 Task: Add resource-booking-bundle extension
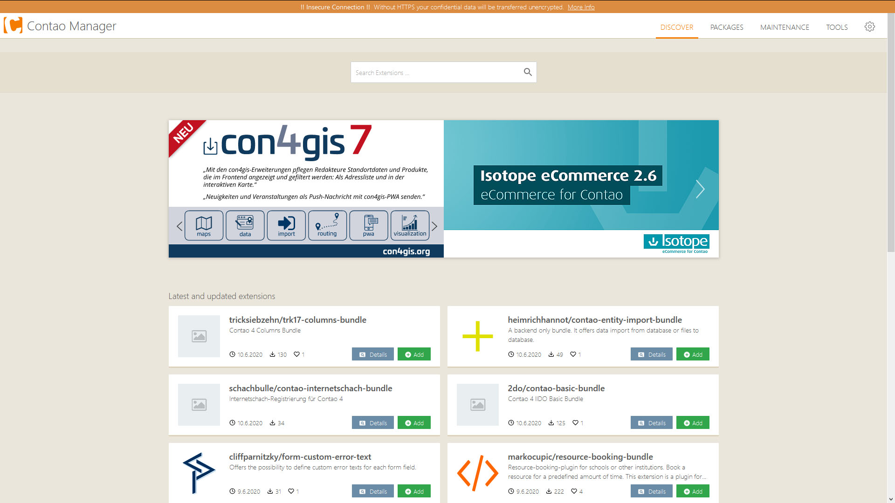(693, 491)
